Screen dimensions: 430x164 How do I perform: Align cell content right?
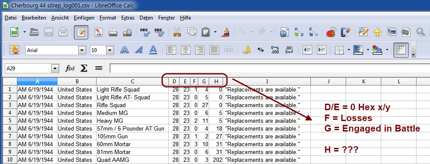(200, 50)
